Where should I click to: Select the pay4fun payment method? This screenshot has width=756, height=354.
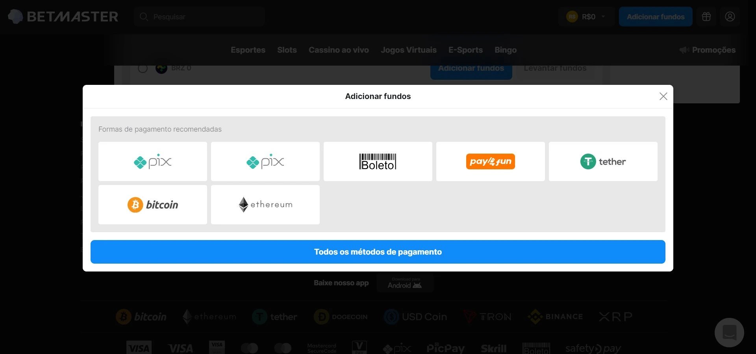tap(490, 161)
